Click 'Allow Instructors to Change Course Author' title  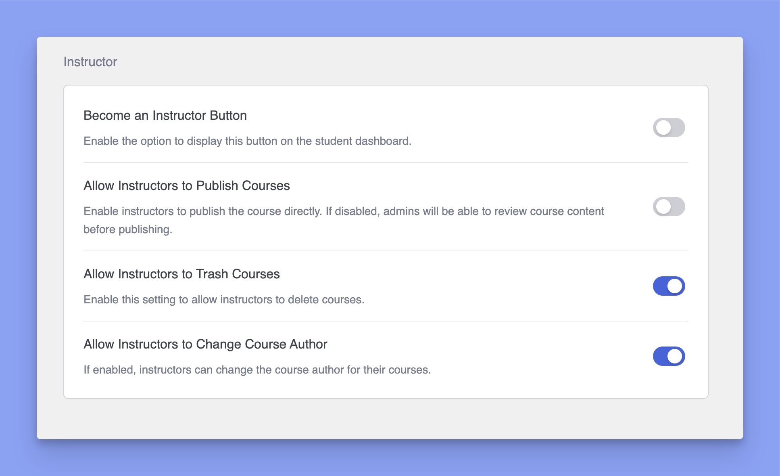pyautogui.click(x=205, y=344)
